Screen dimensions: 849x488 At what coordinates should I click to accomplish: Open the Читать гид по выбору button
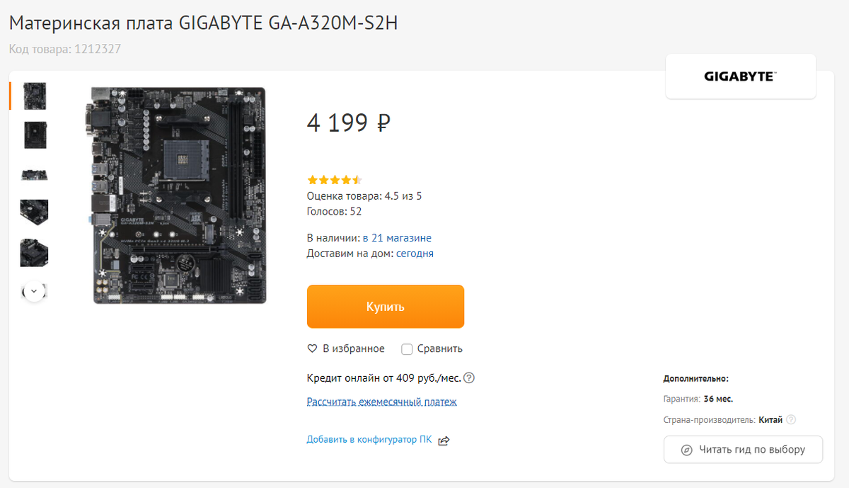click(743, 450)
